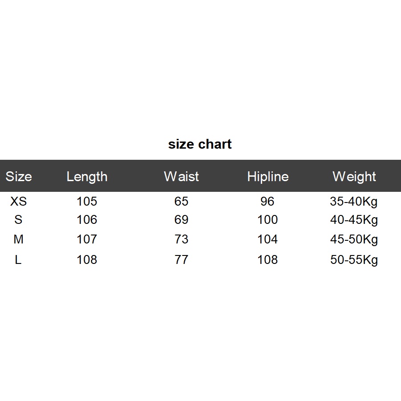Select the 107 length value for M
The image size is (401, 401).
(87, 239)
